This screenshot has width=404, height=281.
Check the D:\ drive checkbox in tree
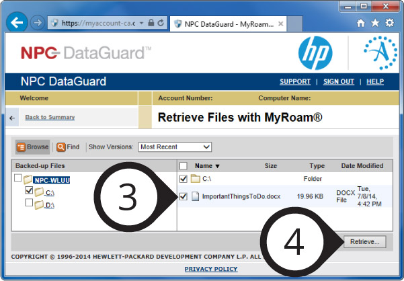tap(29, 203)
